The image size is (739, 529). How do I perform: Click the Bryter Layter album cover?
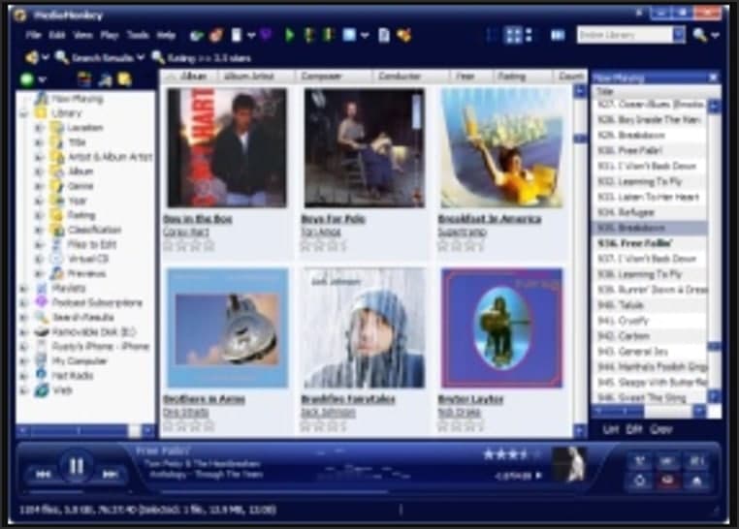(x=502, y=328)
